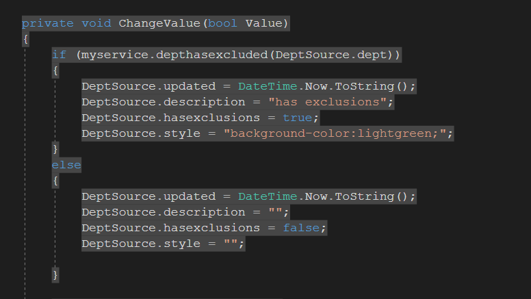The width and height of the screenshot is (531, 299).
Task: Click the true value on hasexclusions line
Action: click(x=298, y=118)
